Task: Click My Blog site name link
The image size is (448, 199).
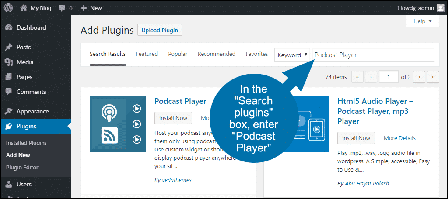Action: pyautogui.click(x=41, y=8)
